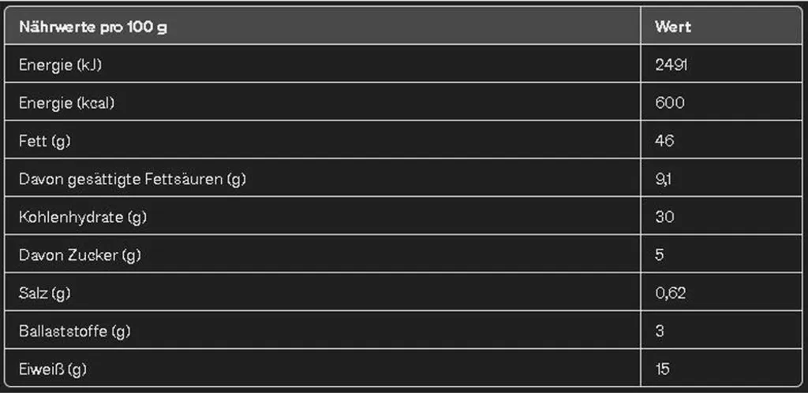The image size is (808, 393).
Task: Select the 'Fett (g)' row label
Action: 44,141
